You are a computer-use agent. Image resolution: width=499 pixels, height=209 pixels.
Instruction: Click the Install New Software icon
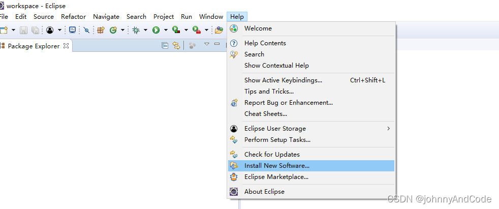[x=234, y=166]
